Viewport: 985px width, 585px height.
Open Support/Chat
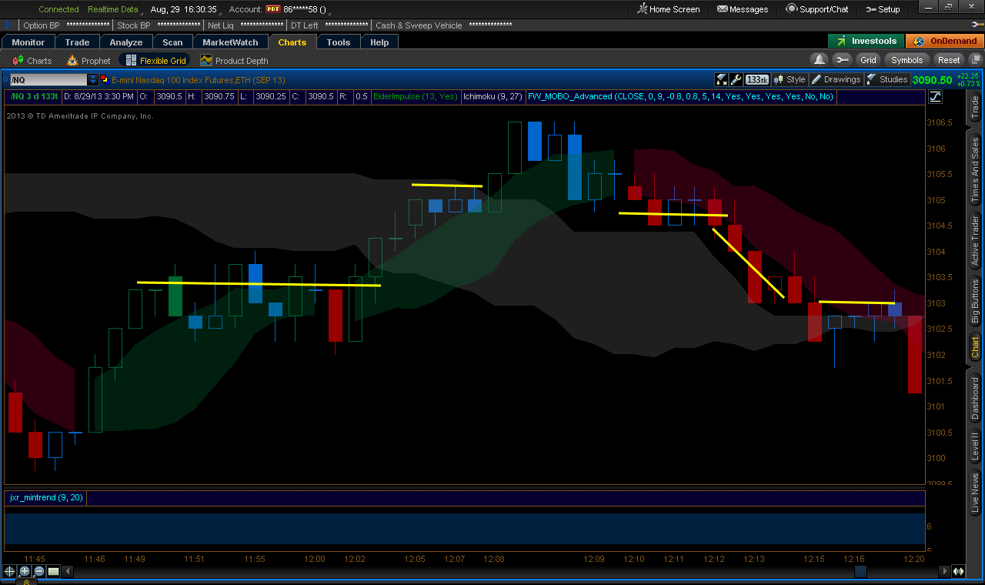pyautogui.click(x=817, y=9)
